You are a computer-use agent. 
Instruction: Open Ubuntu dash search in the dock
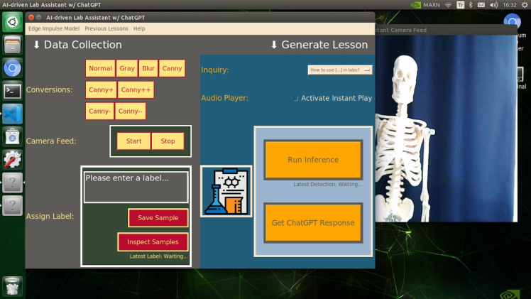tap(12, 22)
